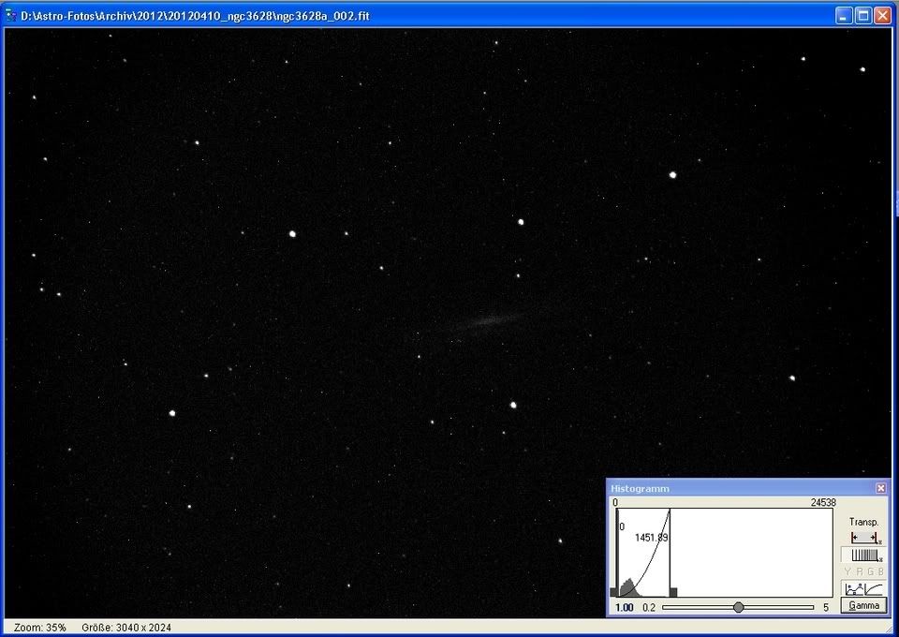The width and height of the screenshot is (899, 637).
Task: Close the Histogramm panel
Action: point(880,488)
